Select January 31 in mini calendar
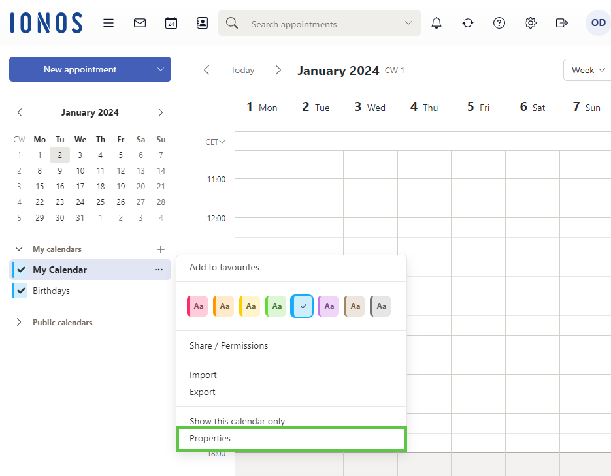The width and height of the screenshot is (611, 476). (x=80, y=218)
